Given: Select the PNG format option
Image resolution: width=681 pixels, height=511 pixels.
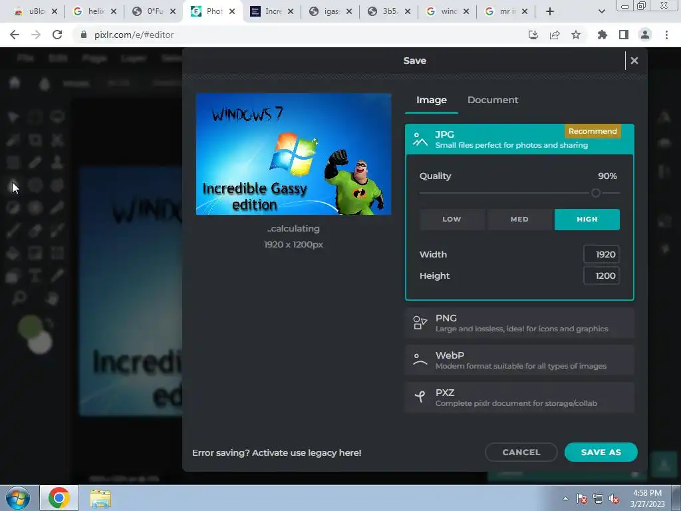Looking at the screenshot, I should click(519, 323).
